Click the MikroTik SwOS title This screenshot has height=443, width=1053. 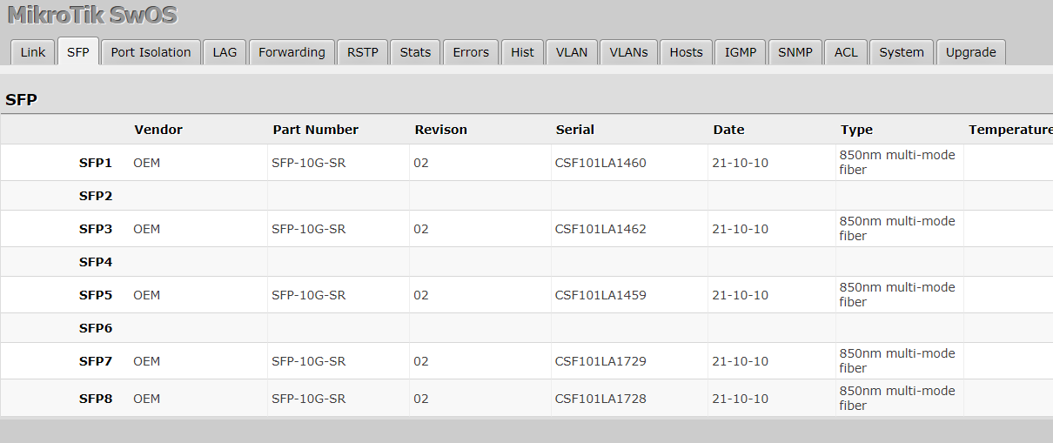pos(92,15)
